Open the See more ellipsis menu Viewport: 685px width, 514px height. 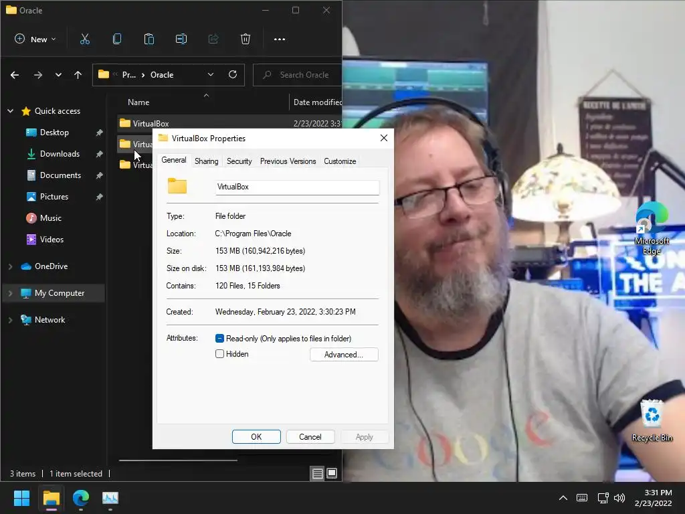click(280, 39)
